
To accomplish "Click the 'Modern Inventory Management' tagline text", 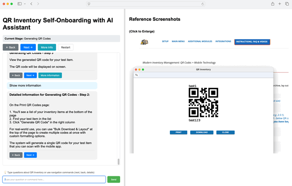I will tap(179, 63).
